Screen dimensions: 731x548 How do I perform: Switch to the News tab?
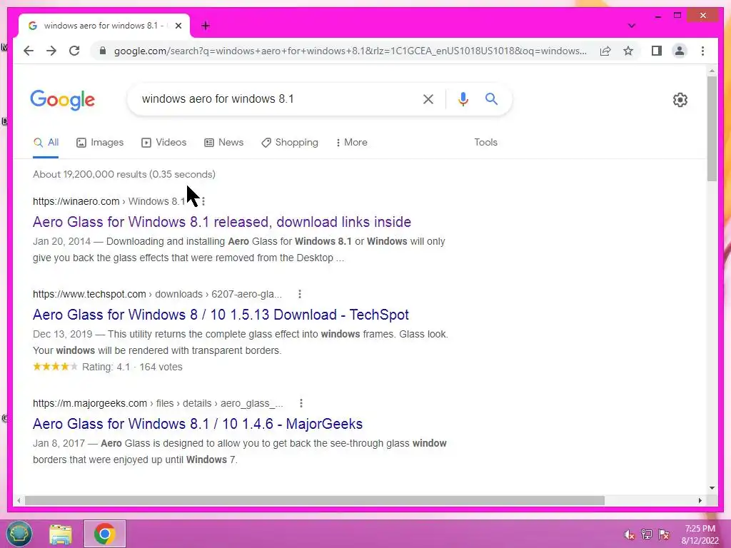(223, 143)
